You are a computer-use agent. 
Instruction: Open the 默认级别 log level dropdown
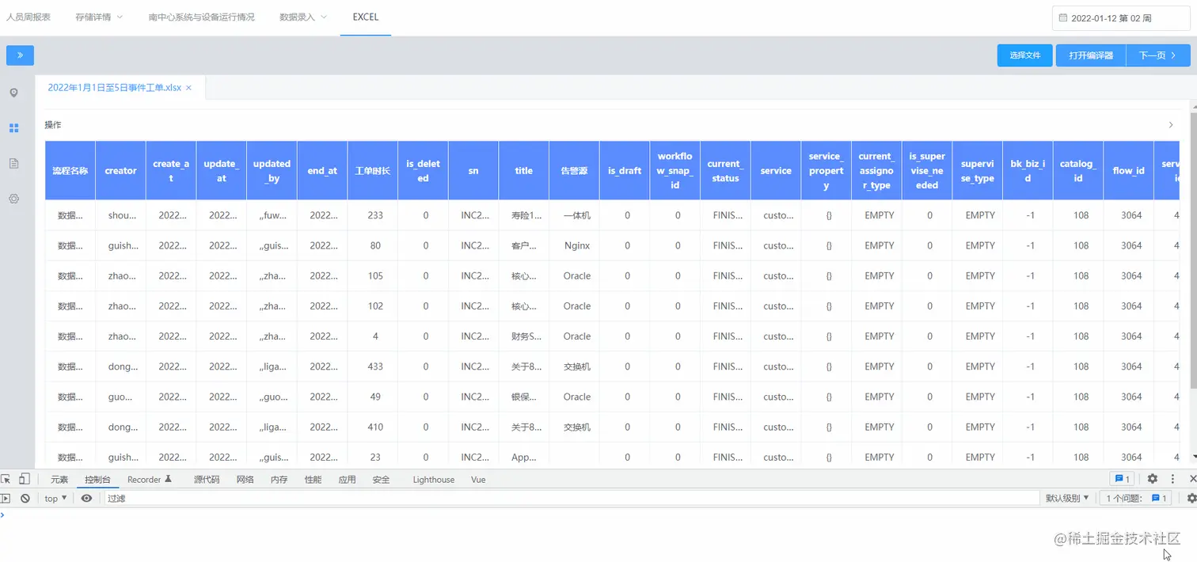tap(1067, 498)
